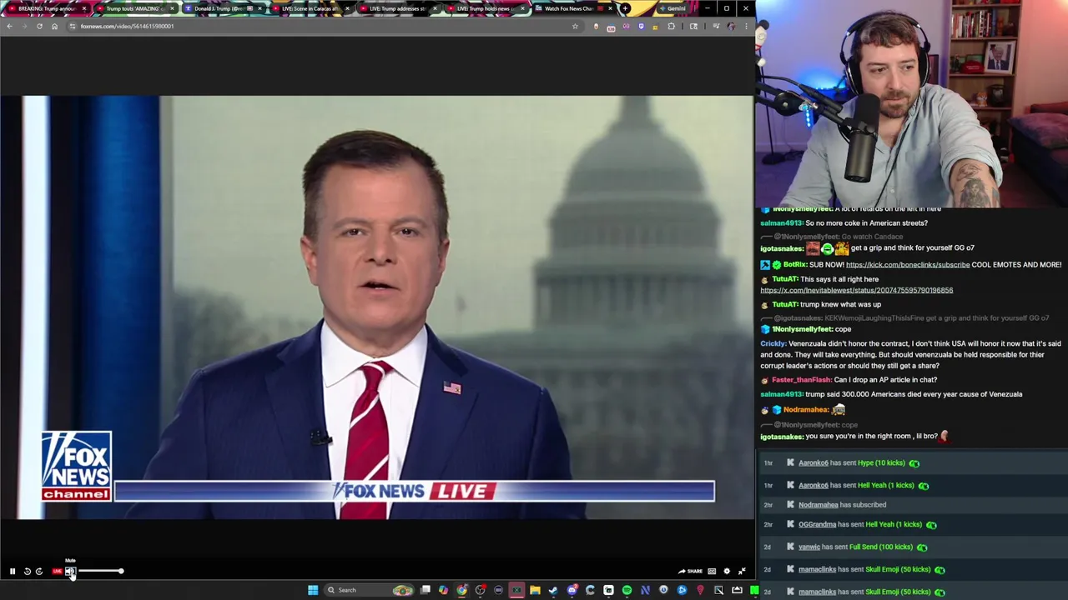Mute the video with speaker icon
This screenshot has height=600, width=1068.
pyautogui.click(x=71, y=572)
